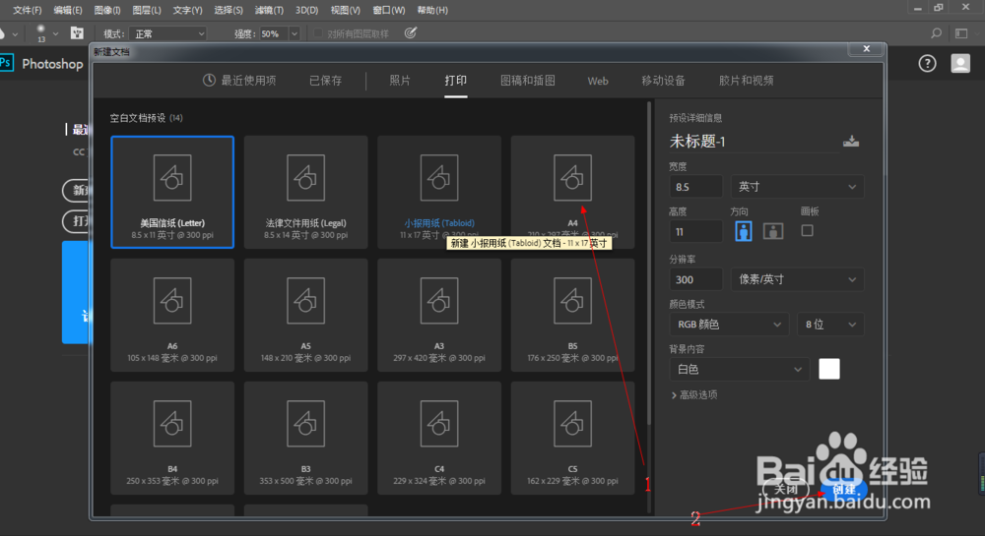Click the document name field 未标题-1
Viewport: 985px width, 536px height.
pos(754,142)
